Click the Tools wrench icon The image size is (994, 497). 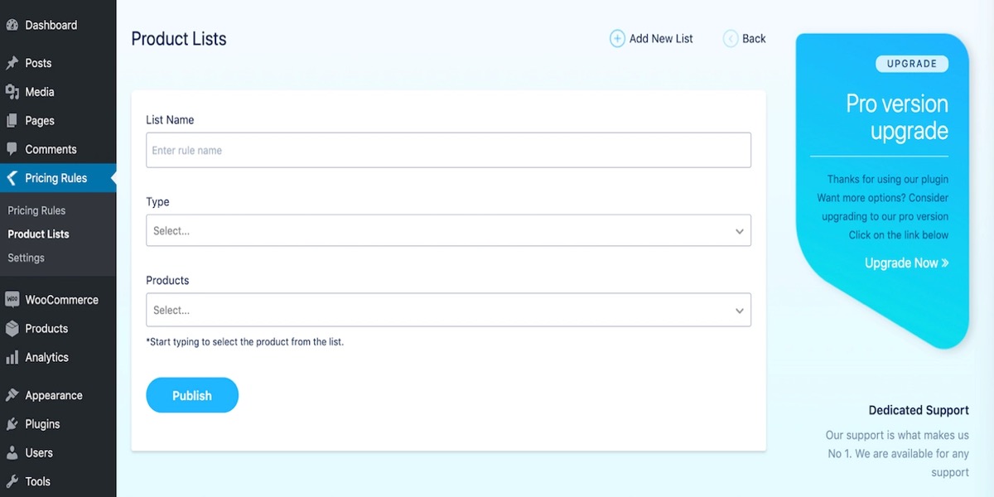12,481
